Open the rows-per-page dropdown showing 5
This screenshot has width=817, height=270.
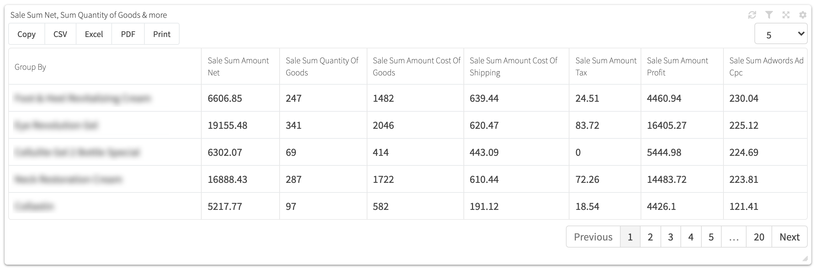[x=781, y=34]
